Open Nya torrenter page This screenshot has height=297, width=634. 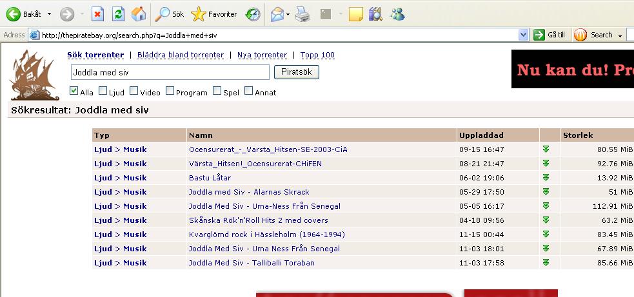pyautogui.click(x=262, y=55)
